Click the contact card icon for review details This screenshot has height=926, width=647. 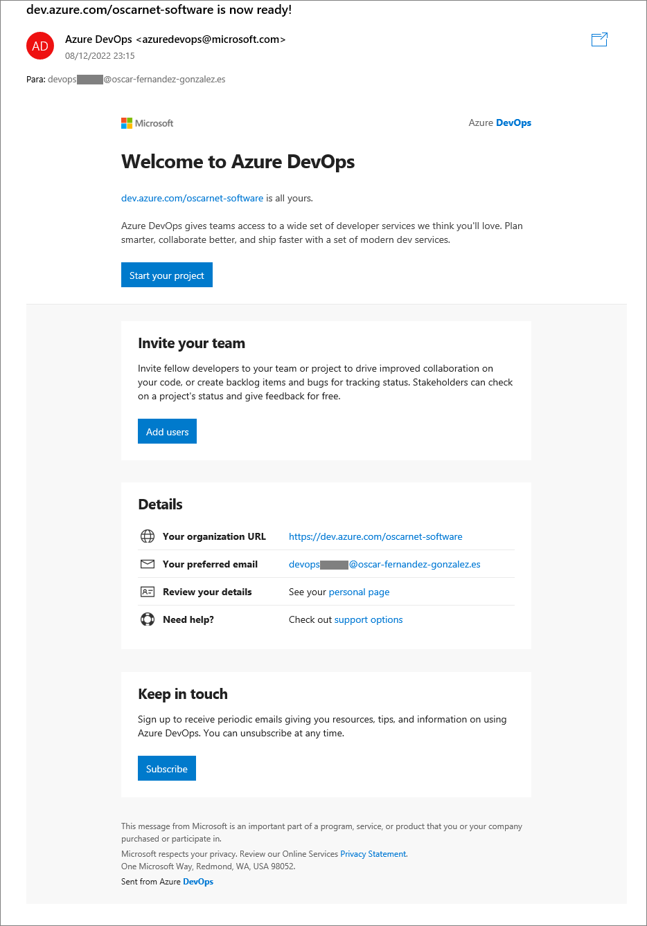click(148, 592)
